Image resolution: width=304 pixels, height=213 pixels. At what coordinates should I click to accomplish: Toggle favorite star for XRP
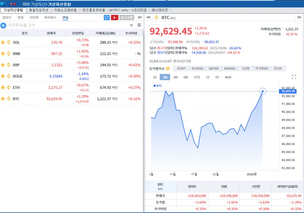tap(3, 65)
